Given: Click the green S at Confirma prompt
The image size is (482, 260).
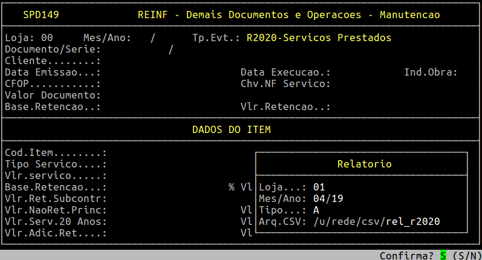Looking at the screenshot, I should point(443,255).
